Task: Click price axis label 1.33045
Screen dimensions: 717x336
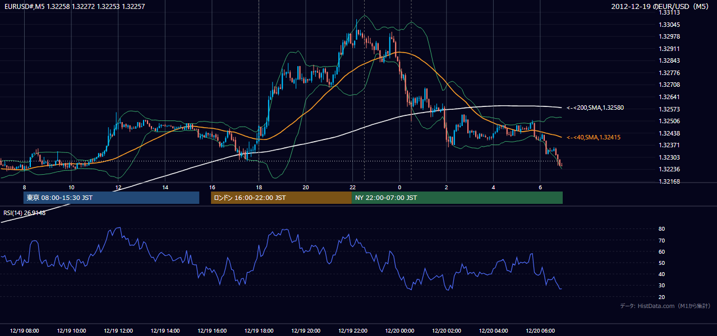Action: [670, 25]
